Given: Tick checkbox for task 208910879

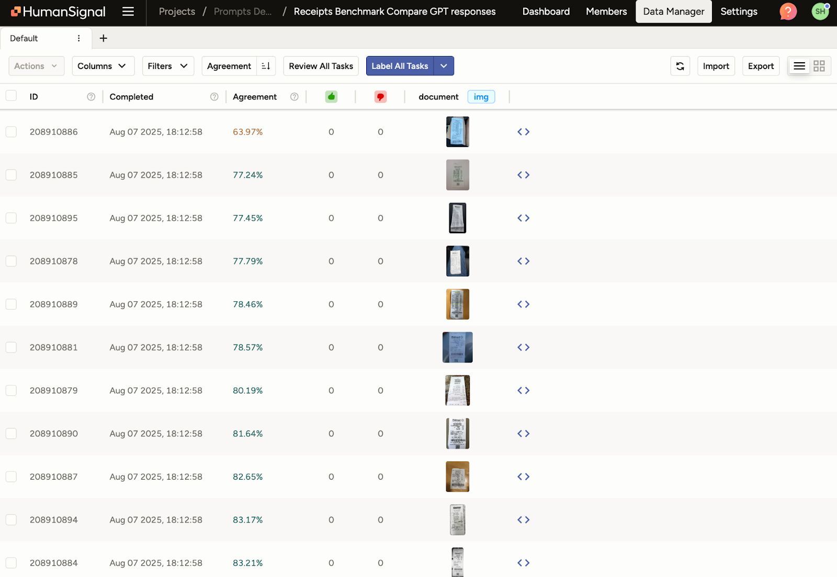Looking at the screenshot, I should point(11,390).
